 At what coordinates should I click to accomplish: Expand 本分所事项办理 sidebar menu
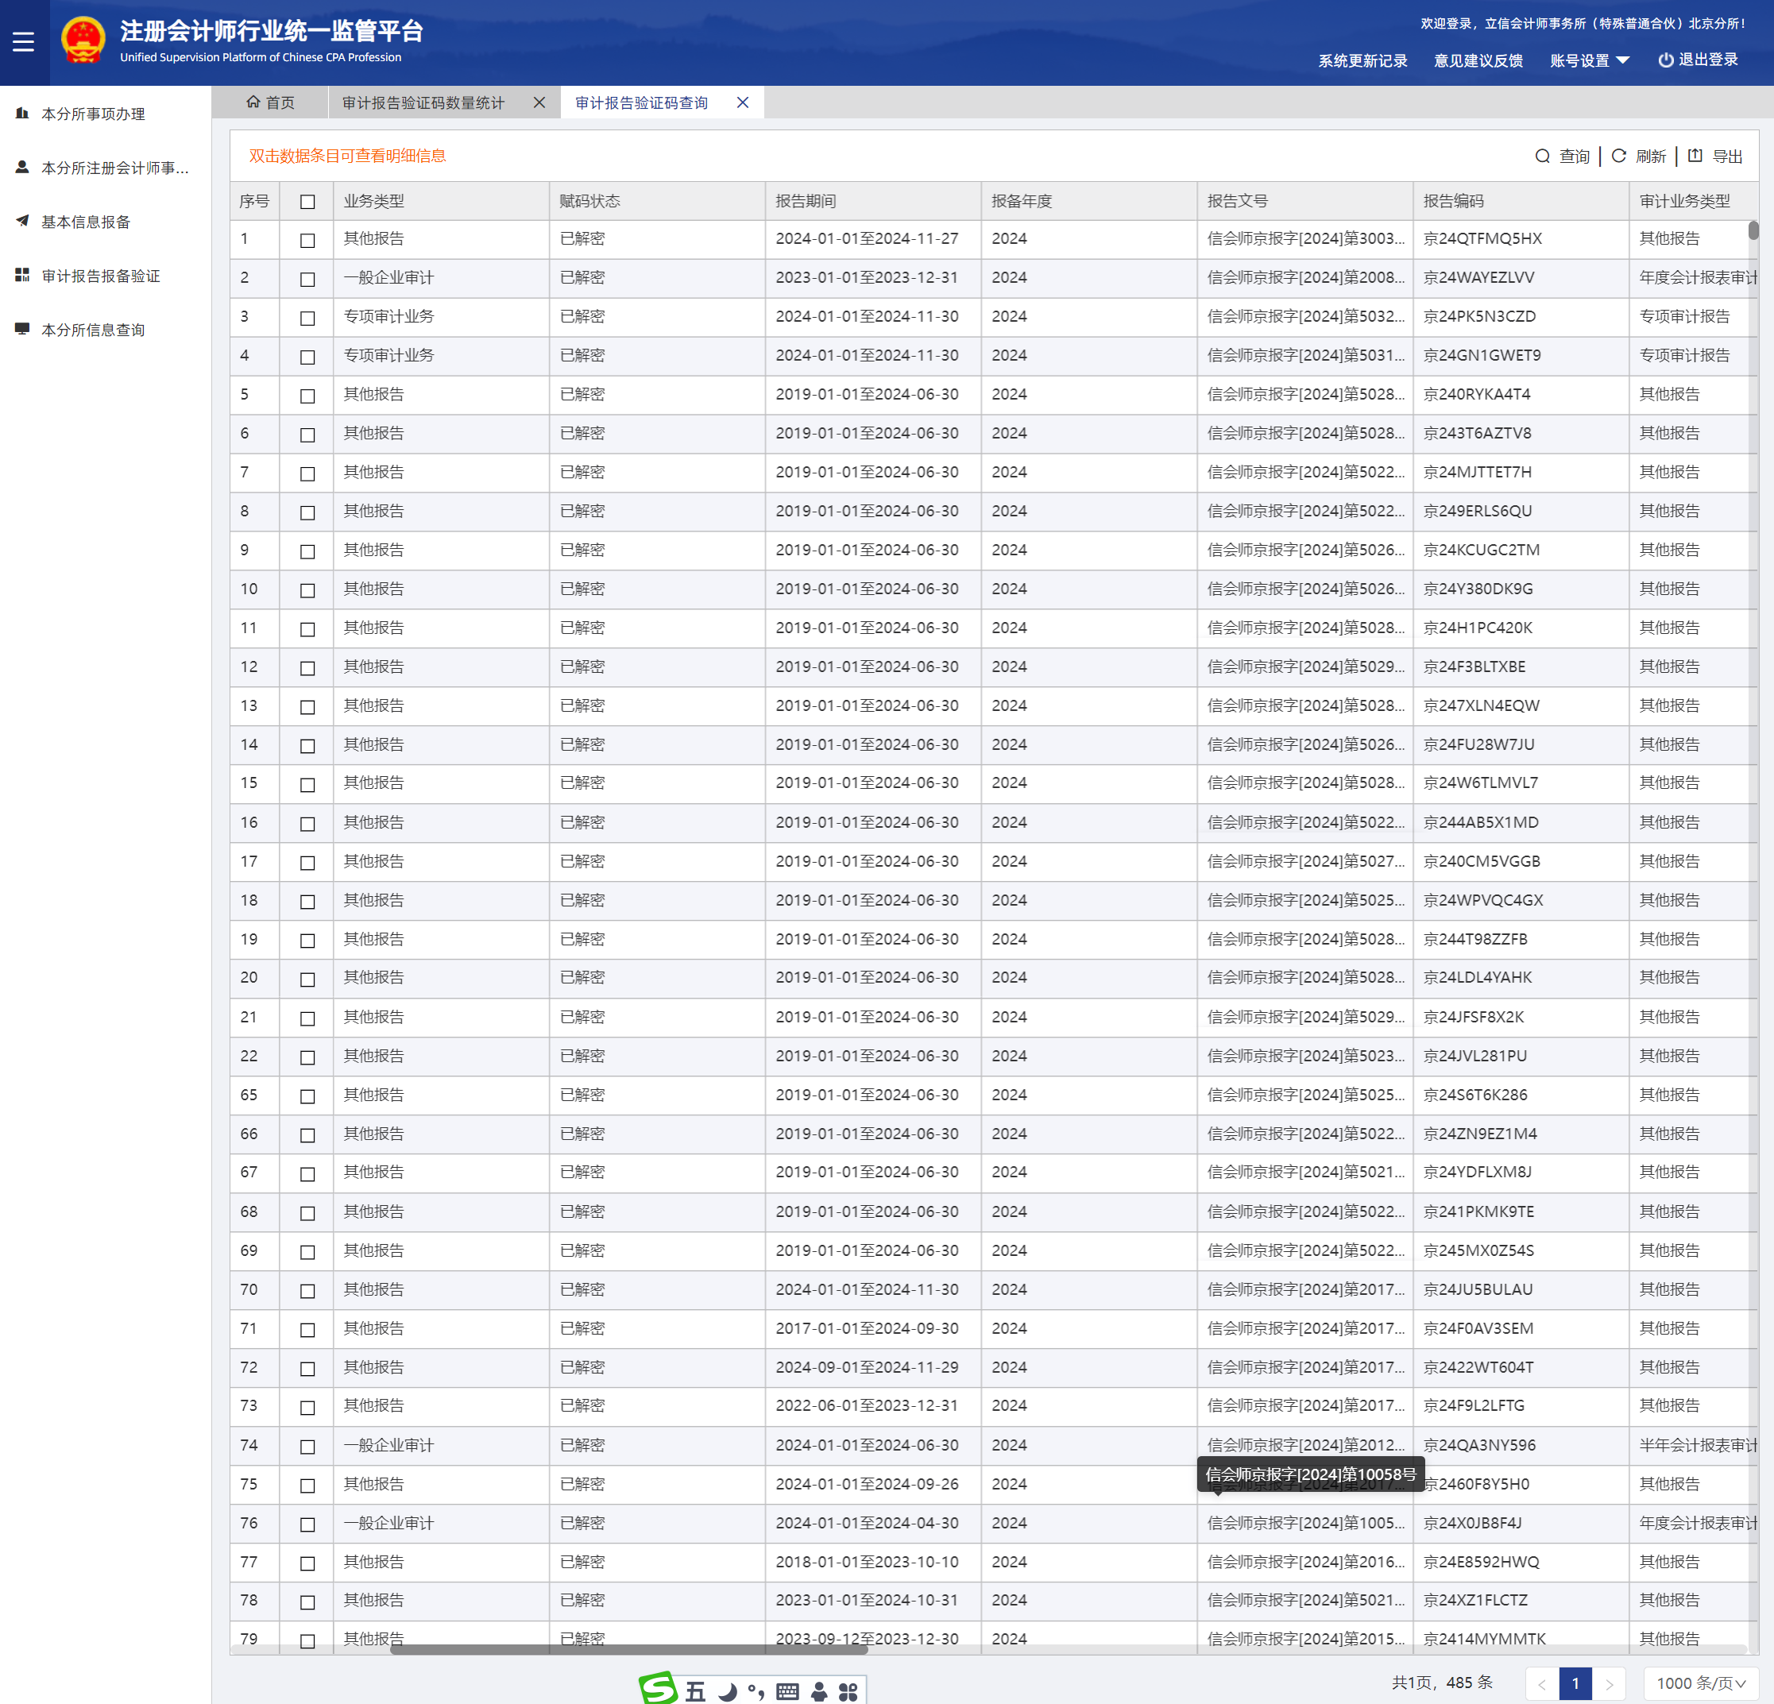(93, 114)
